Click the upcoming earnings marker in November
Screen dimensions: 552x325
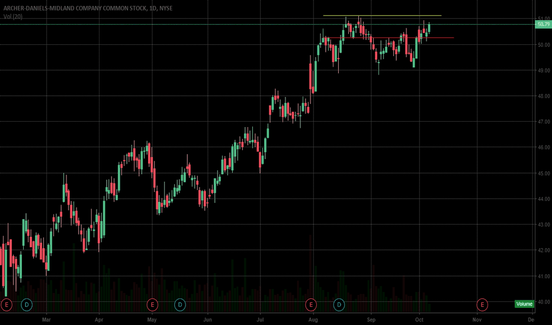482,305
